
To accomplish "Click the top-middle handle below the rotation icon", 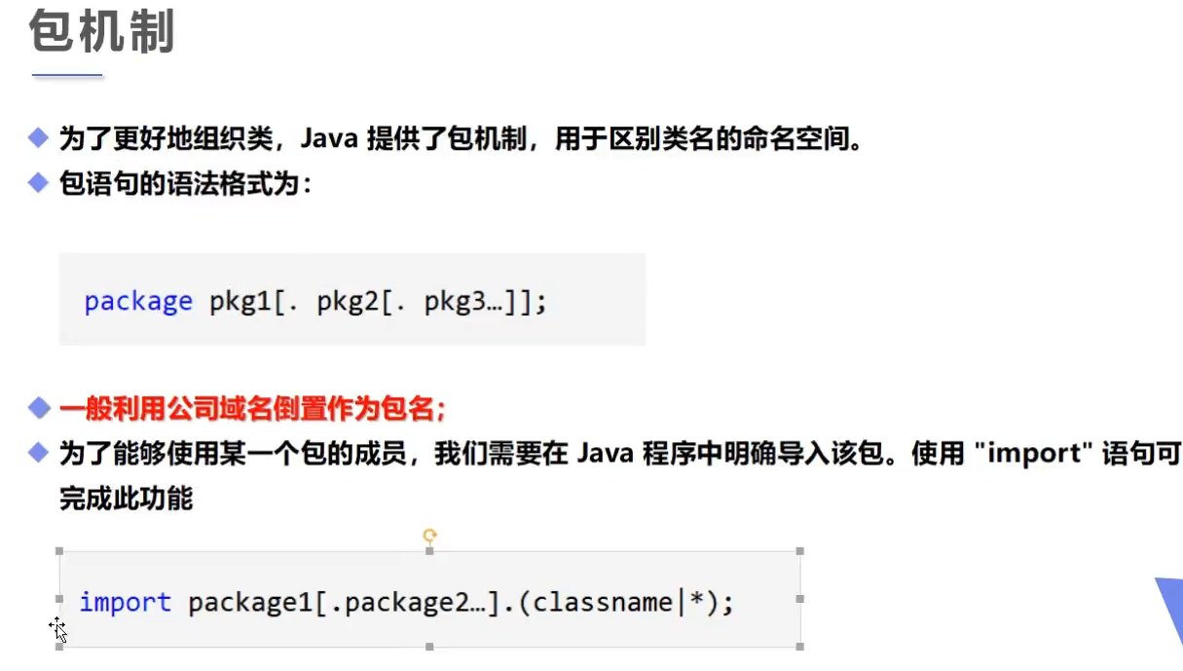I will click(429, 551).
